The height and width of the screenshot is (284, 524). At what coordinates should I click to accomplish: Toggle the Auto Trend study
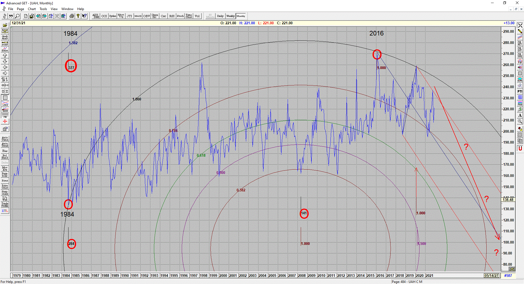tap(5, 145)
